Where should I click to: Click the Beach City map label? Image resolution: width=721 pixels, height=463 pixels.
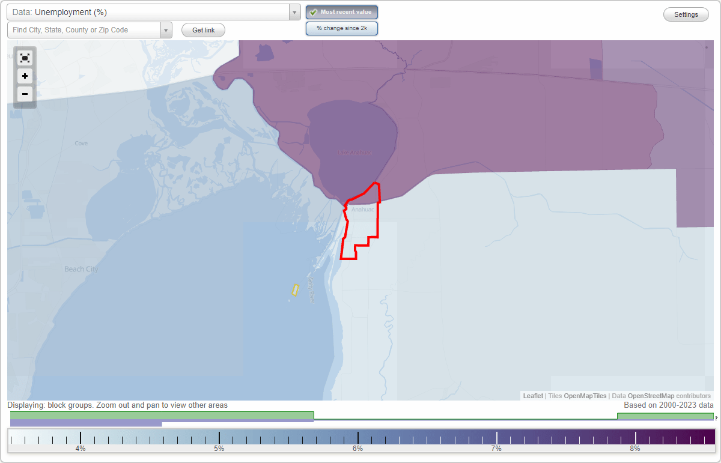point(81,269)
